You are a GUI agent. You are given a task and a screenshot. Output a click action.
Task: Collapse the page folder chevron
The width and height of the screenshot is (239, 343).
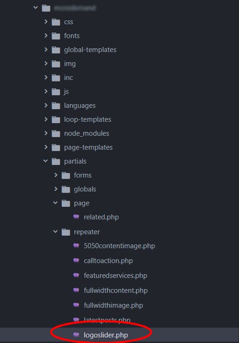click(56, 203)
